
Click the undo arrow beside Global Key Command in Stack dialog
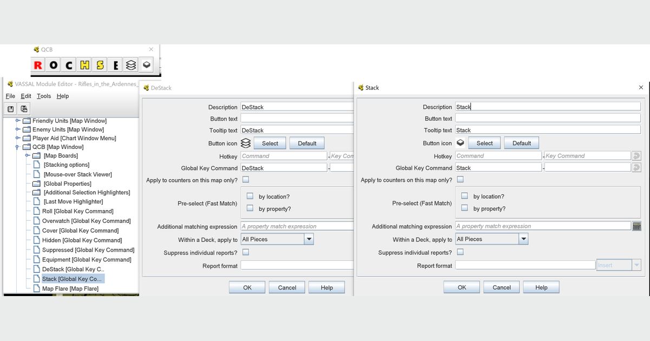(x=636, y=168)
